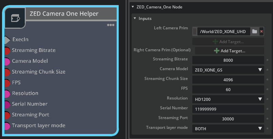Click the ExecIn label text
This screenshot has height=139, width=273.
tap(20, 39)
